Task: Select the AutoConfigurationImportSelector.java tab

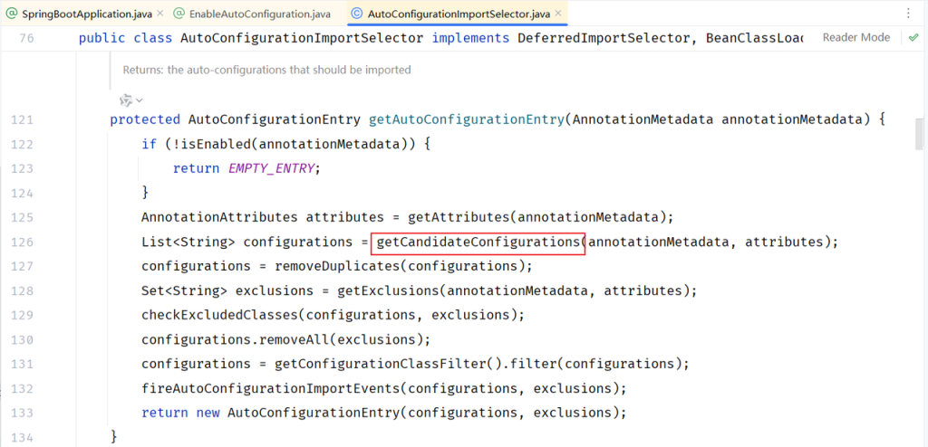Action: [x=456, y=14]
